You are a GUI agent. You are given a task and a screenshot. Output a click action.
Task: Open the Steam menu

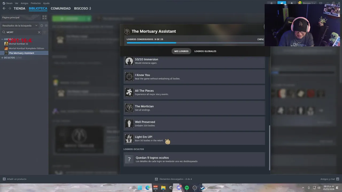[x=9, y=3]
